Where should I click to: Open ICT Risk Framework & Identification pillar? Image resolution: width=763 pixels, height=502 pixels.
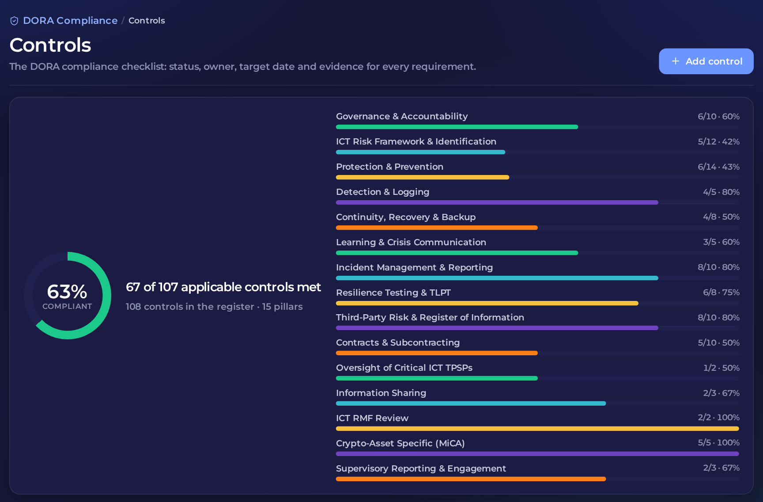416,141
